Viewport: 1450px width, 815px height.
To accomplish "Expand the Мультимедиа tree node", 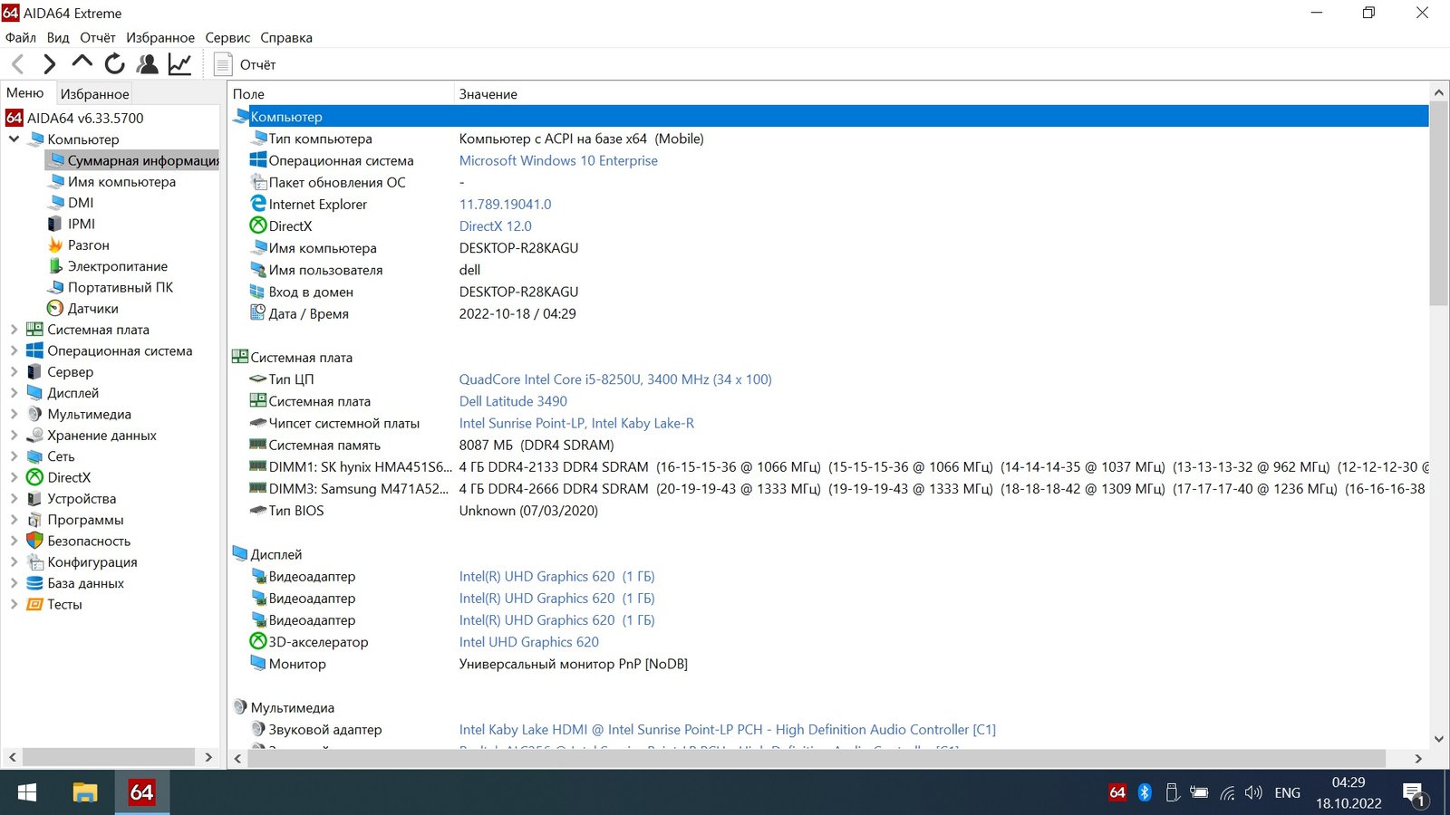I will [x=14, y=414].
